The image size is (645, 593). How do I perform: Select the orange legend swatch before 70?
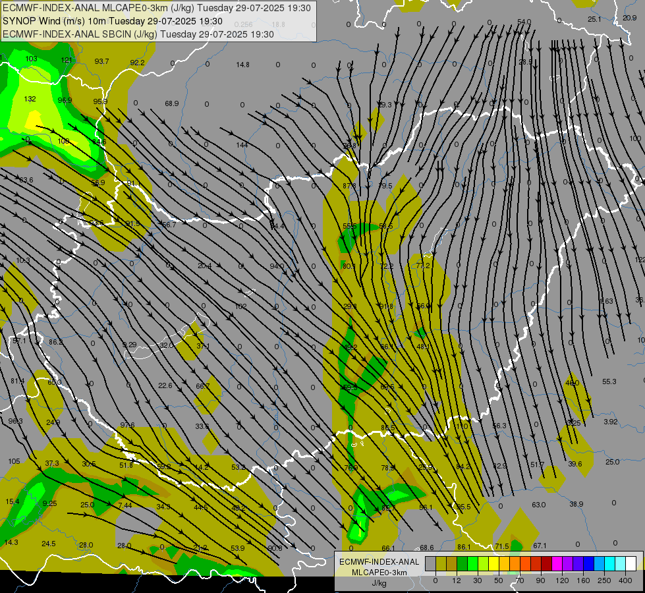515,564
